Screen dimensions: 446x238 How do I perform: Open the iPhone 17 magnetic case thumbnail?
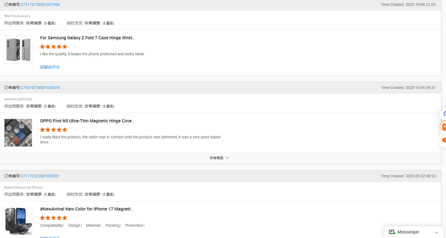click(x=18, y=221)
